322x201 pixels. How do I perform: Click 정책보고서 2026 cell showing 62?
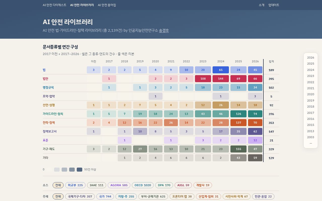[255, 131]
